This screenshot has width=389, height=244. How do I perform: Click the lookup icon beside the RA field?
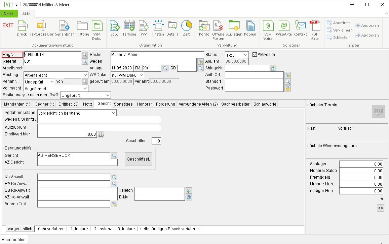click(x=165, y=68)
